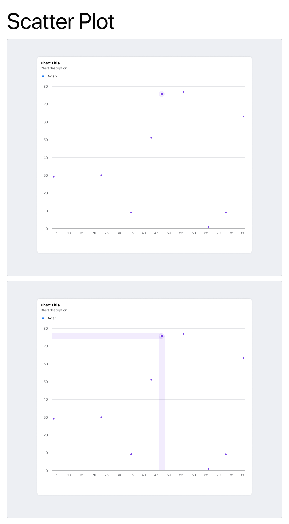Screen dimensions: 289x524
Task: Open the crosshair highlight column in bottom chart
Action: coord(162,401)
